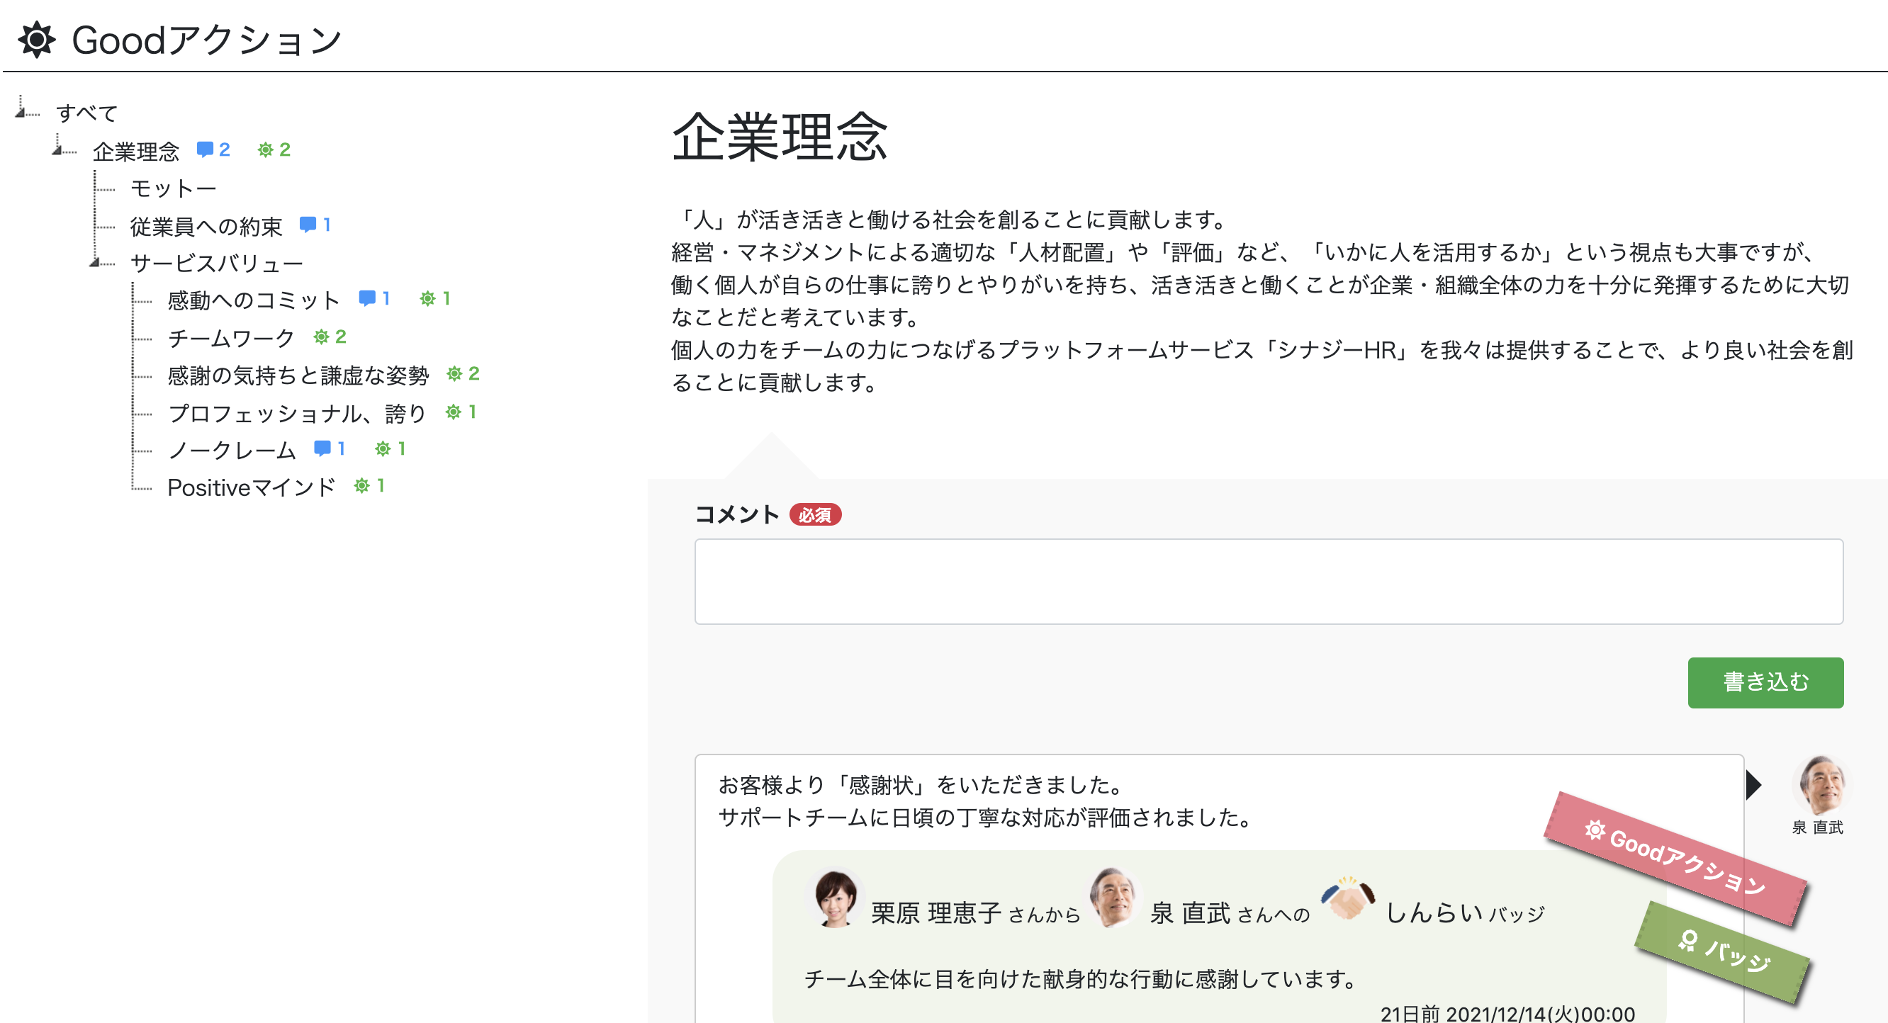1888x1023 pixels.
Task: Select プロフェッショナル、誇り in the tree
Action: click(x=298, y=412)
